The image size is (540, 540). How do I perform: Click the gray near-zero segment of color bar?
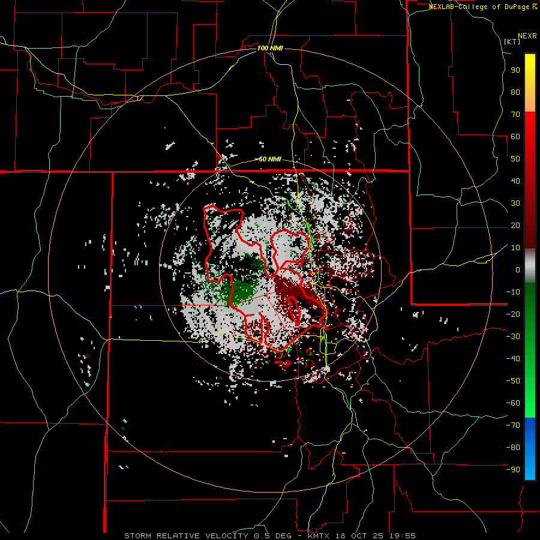[x=530, y=266]
